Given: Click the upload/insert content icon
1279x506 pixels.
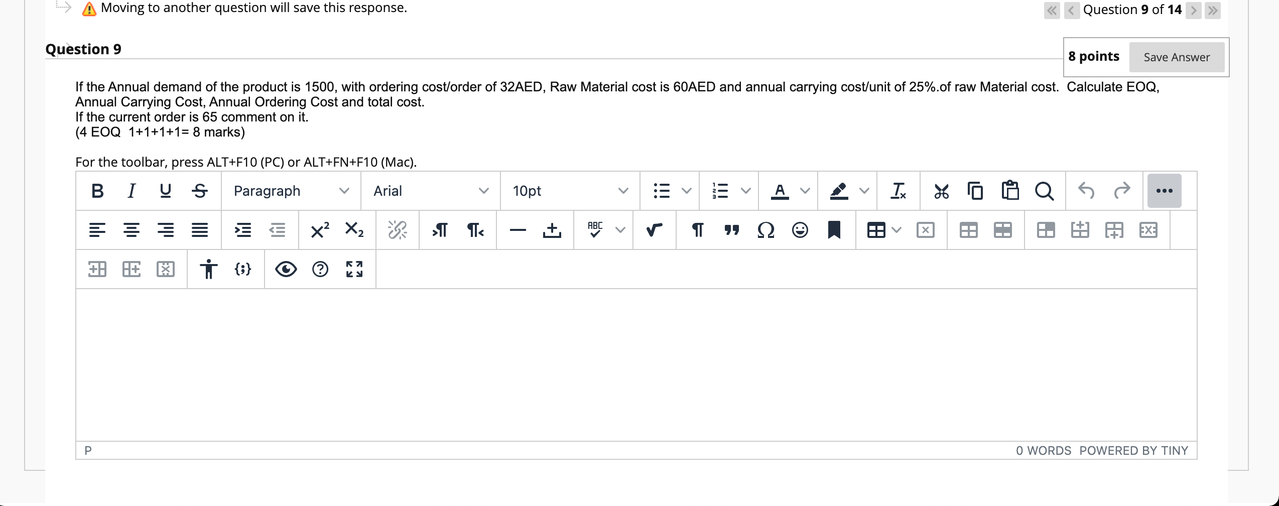Looking at the screenshot, I should click(x=552, y=230).
